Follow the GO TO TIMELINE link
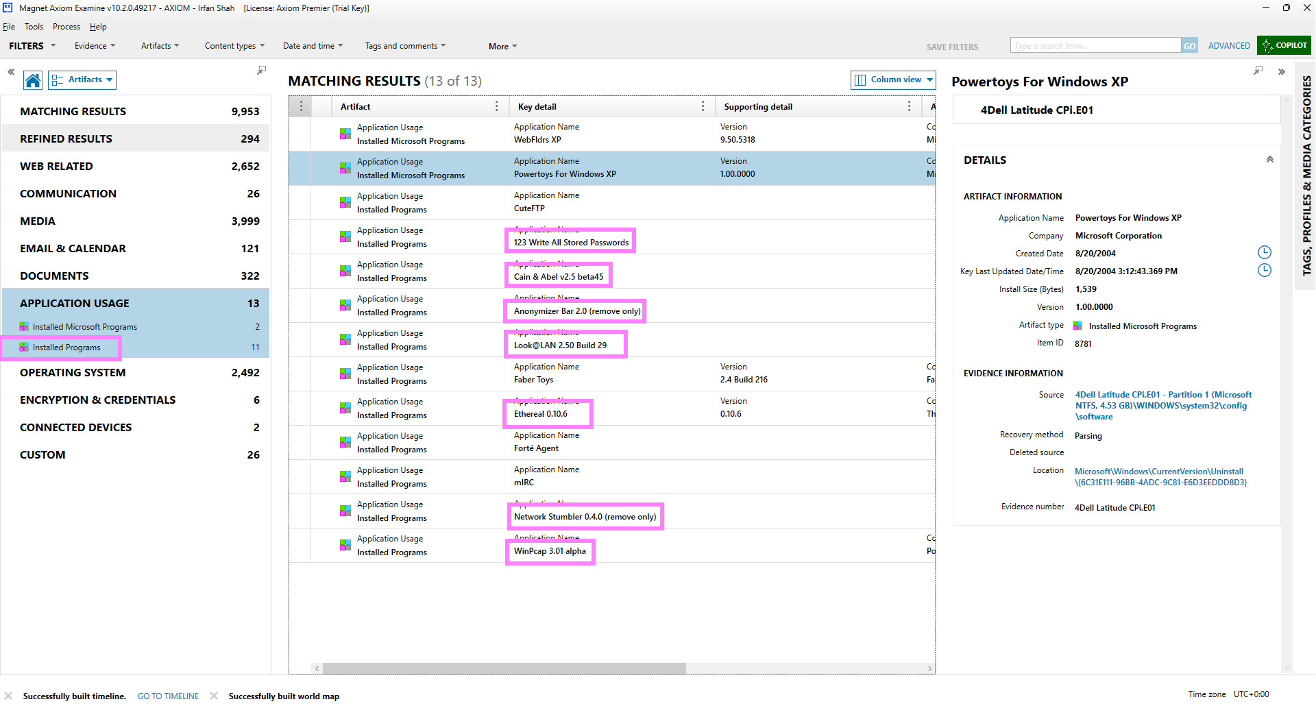This screenshot has height=706, width=1316. [x=168, y=696]
